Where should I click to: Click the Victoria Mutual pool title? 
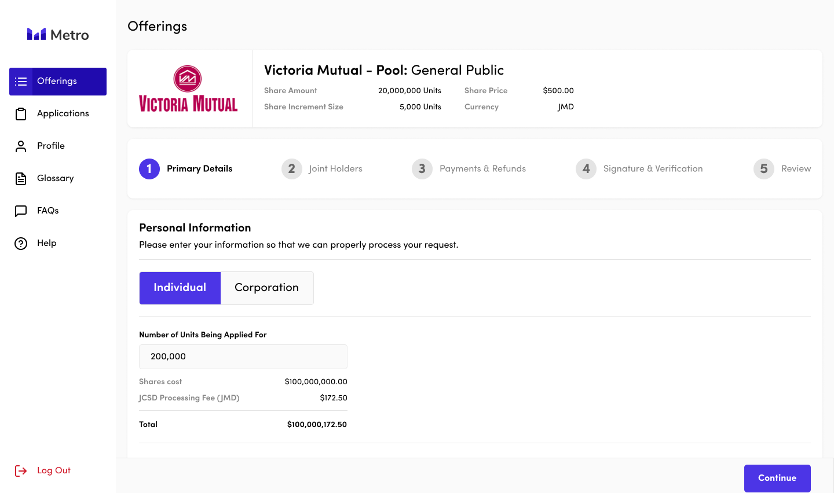pos(384,71)
